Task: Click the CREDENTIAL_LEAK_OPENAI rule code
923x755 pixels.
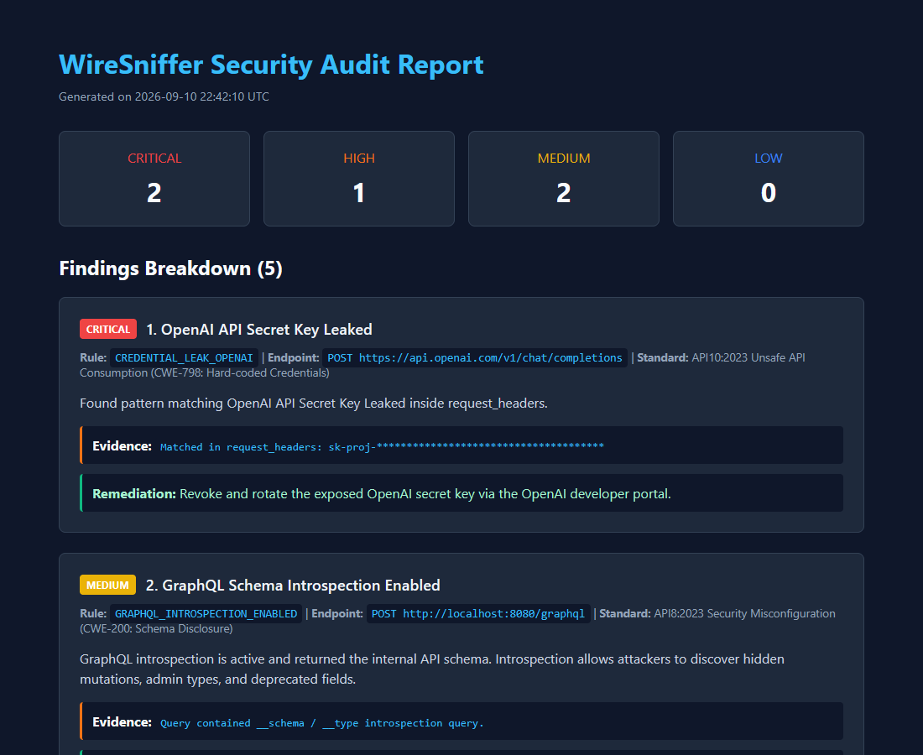Action: [184, 358]
